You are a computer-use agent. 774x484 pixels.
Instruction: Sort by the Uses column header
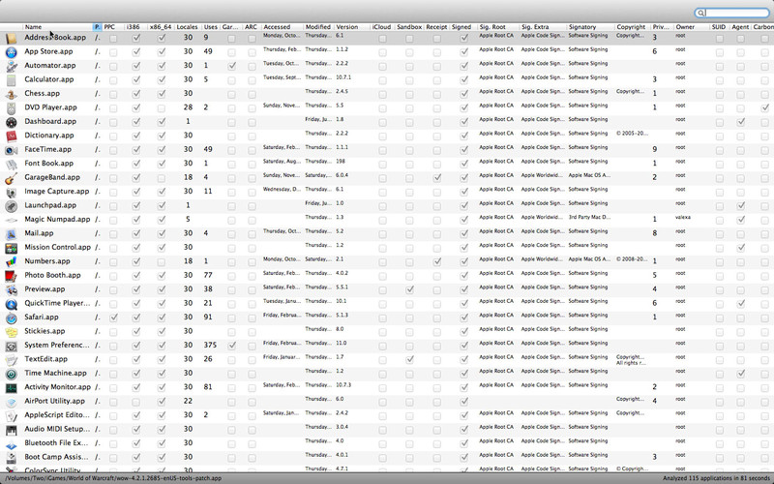[211, 27]
